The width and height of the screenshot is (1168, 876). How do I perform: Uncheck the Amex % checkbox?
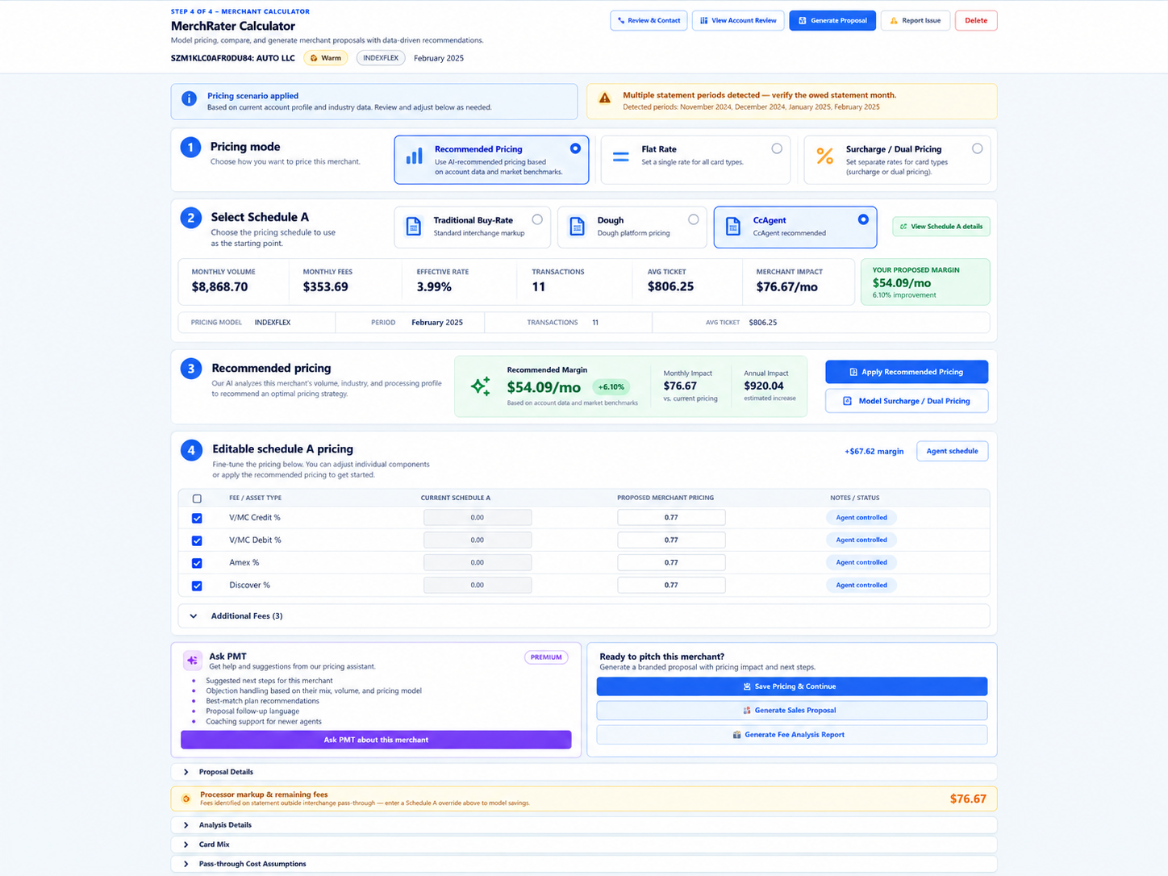tap(197, 563)
